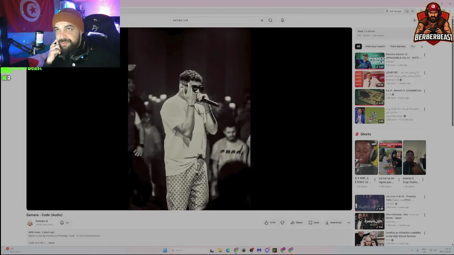Start voice search with the microphone
The width and height of the screenshot is (454, 255).
click(x=282, y=20)
